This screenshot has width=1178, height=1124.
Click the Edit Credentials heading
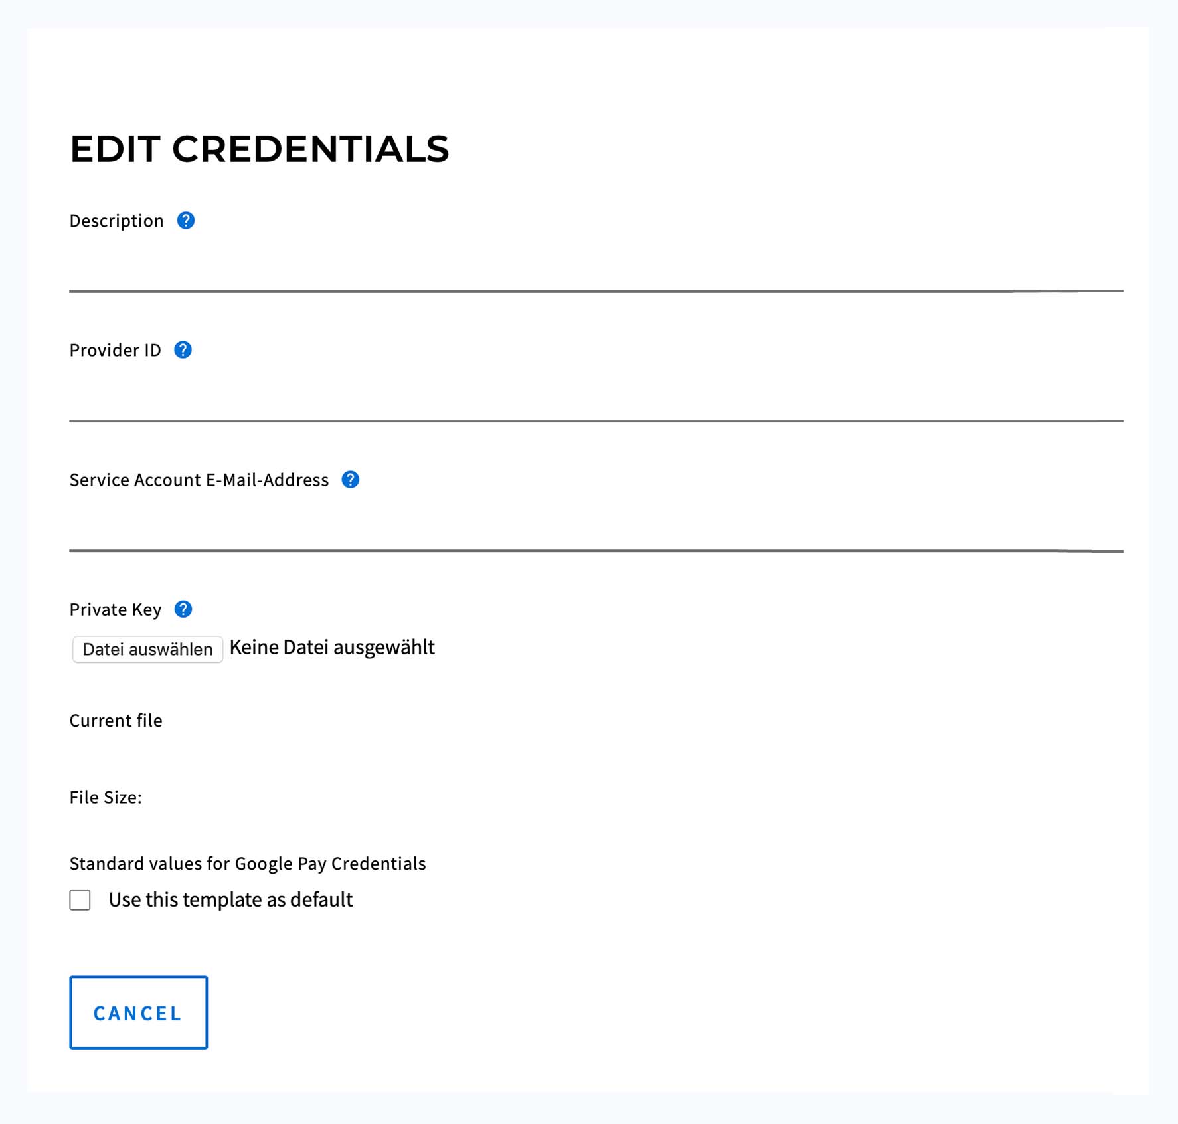click(260, 149)
